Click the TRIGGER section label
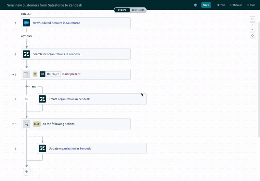Screen dimensions: 260x181 tap(26, 14)
